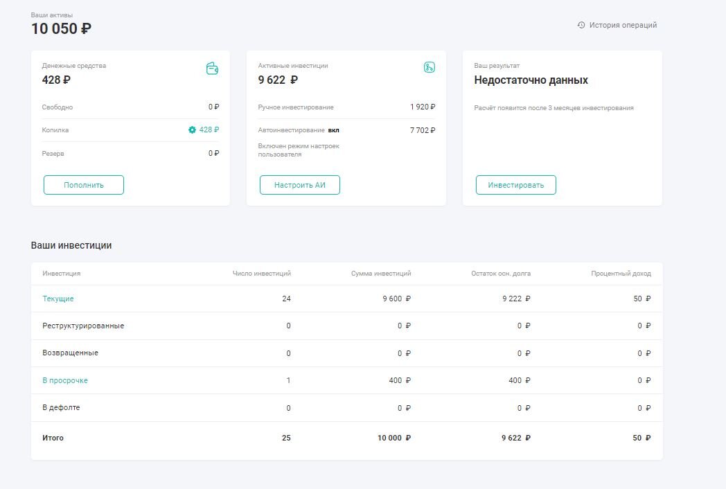Click the wallet icon in Денежные средства card
Image resolution: width=726 pixels, height=489 pixels.
click(x=212, y=69)
